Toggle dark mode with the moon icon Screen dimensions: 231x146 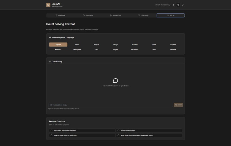tap(174, 5)
